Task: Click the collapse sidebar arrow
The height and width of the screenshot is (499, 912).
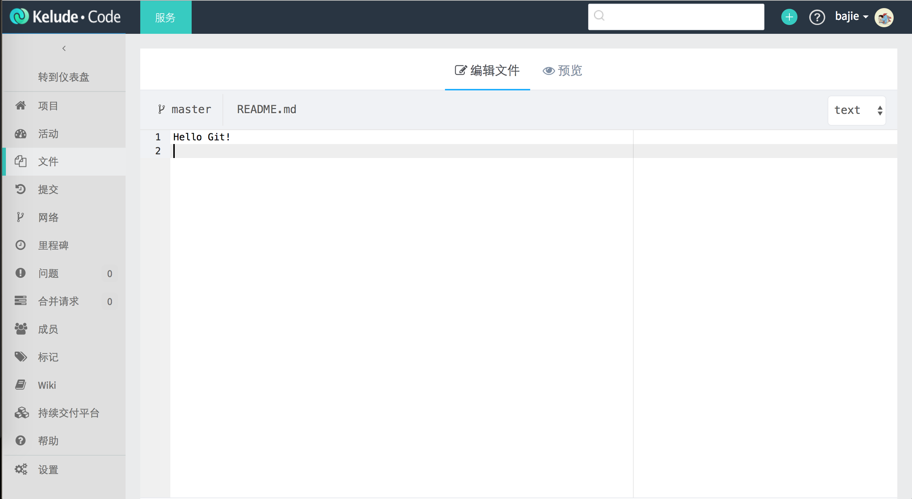Action: [x=63, y=48]
